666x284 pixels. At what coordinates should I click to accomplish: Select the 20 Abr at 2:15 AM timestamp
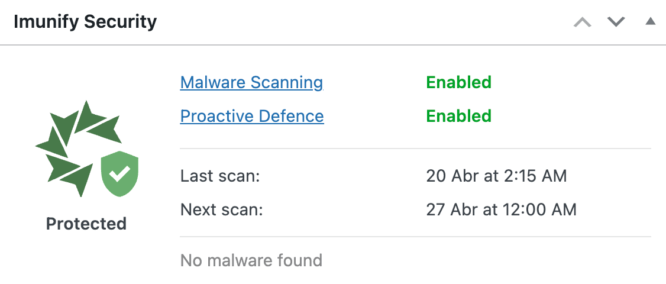click(496, 176)
